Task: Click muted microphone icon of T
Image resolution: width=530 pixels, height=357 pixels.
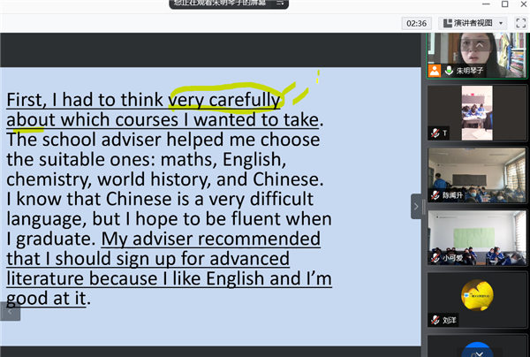Action: (x=435, y=133)
